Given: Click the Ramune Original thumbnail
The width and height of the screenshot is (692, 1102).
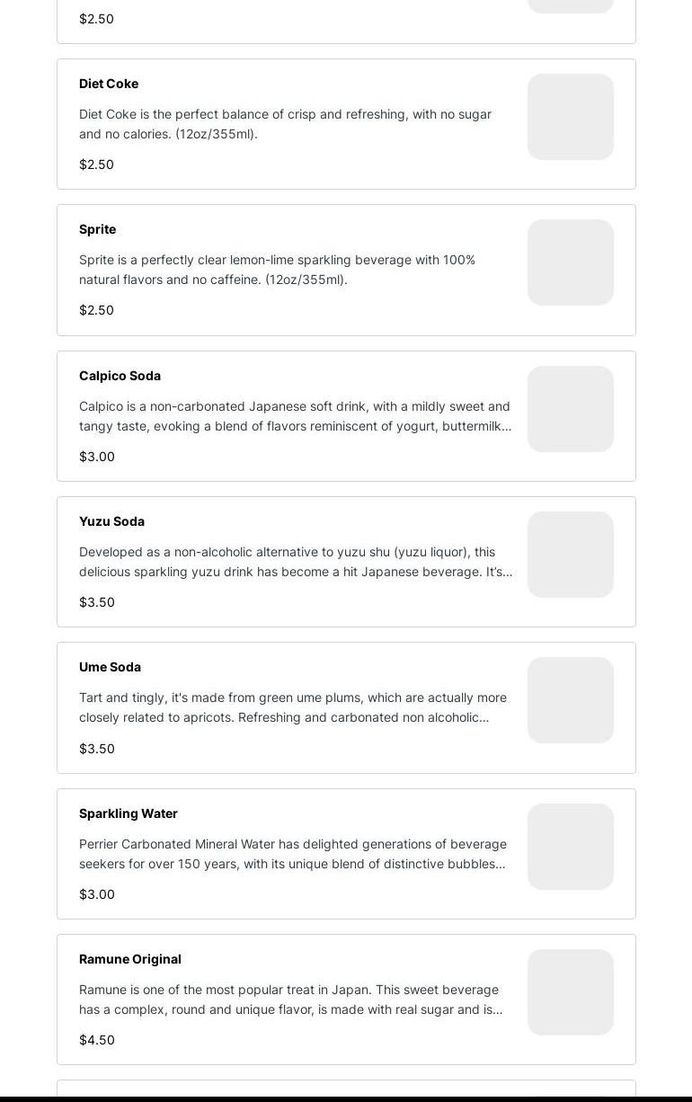Looking at the screenshot, I should [x=571, y=992].
